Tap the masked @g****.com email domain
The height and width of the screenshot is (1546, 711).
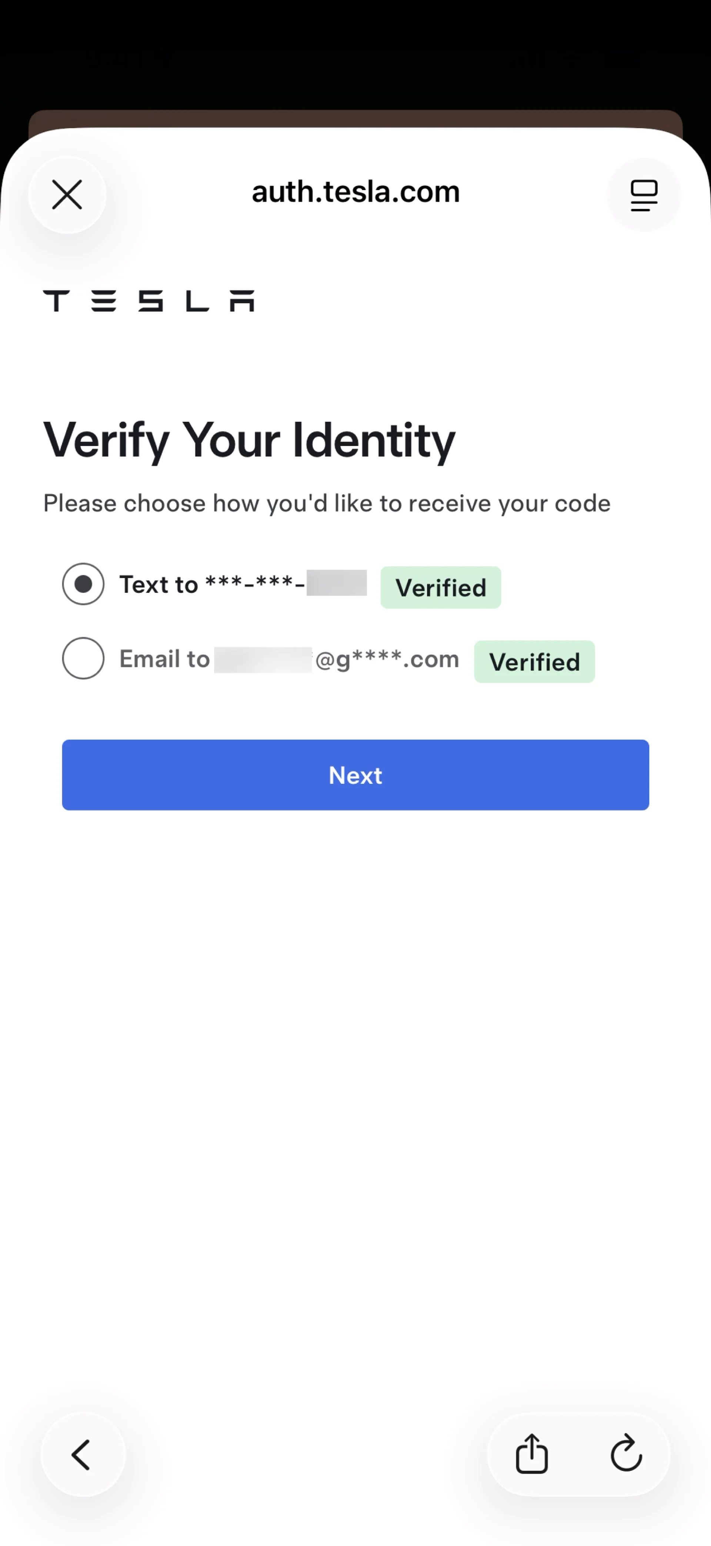click(x=387, y=659)
